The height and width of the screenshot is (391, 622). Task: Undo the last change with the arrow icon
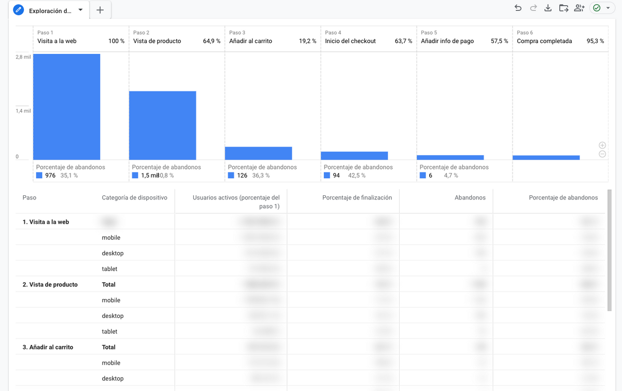pos(518,8)
